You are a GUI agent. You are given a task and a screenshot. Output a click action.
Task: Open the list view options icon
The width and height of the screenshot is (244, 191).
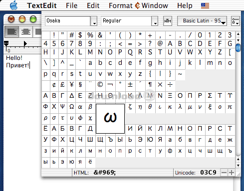point(236,21)
